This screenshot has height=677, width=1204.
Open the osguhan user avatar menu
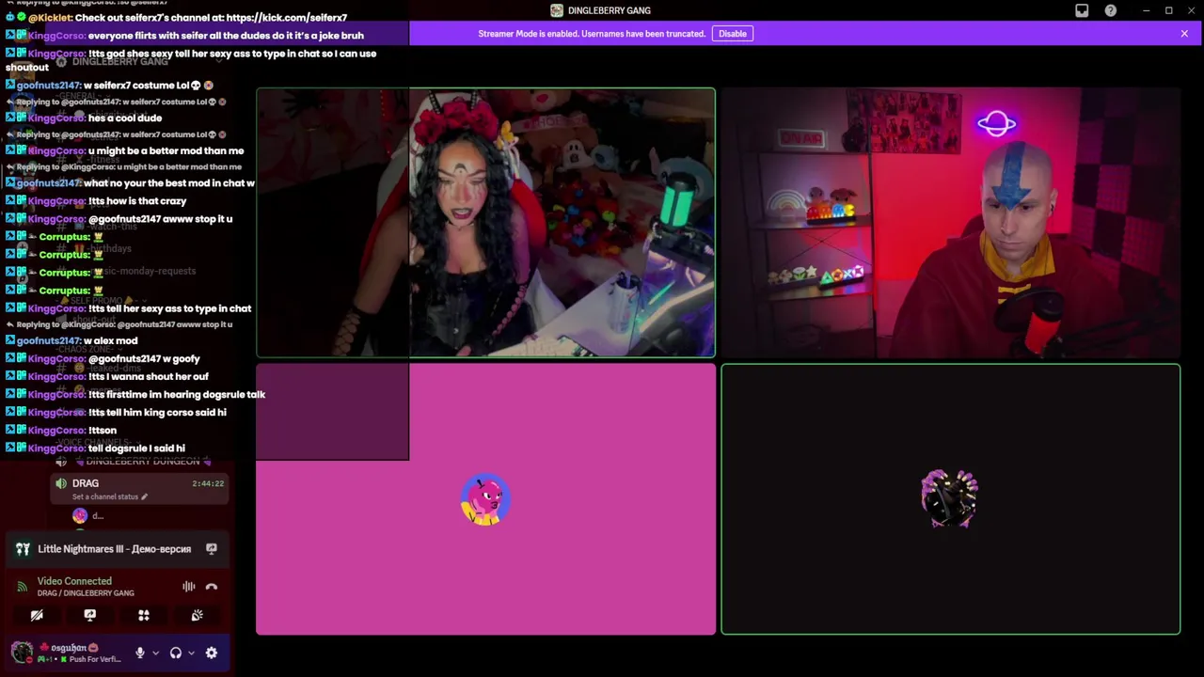click(22, 653)
